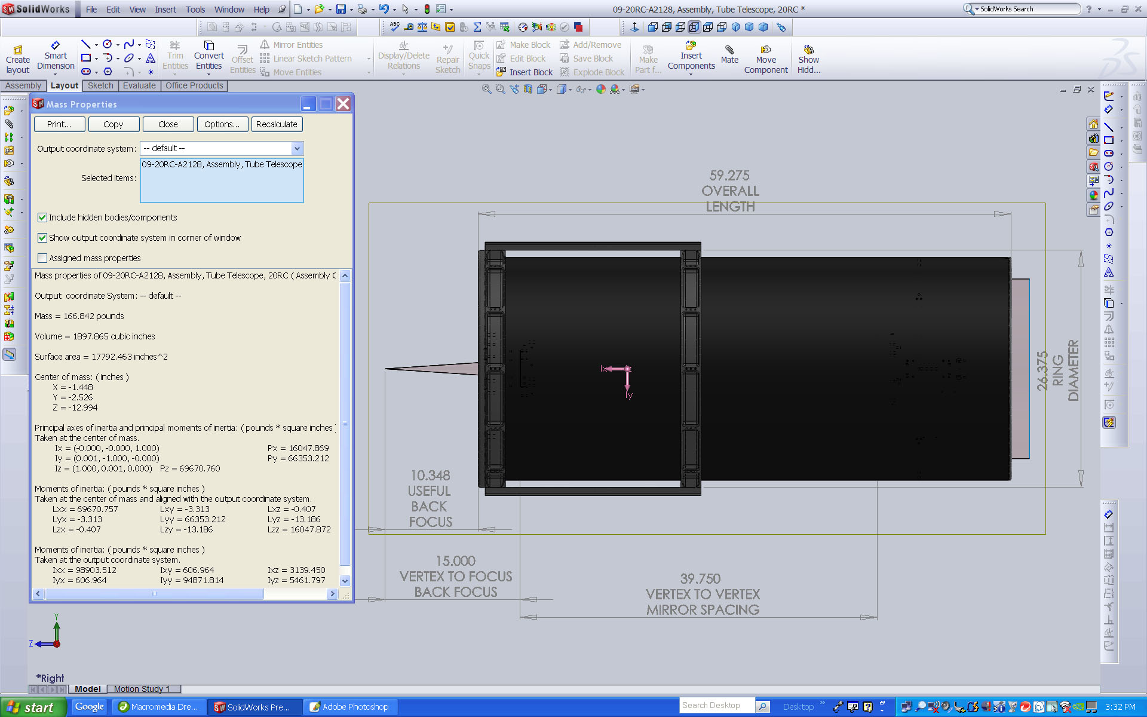This screenshot has width=1147, height=717.
Task: Click the Undo icon
Action: pyautogui.click(x=384, y=9)
